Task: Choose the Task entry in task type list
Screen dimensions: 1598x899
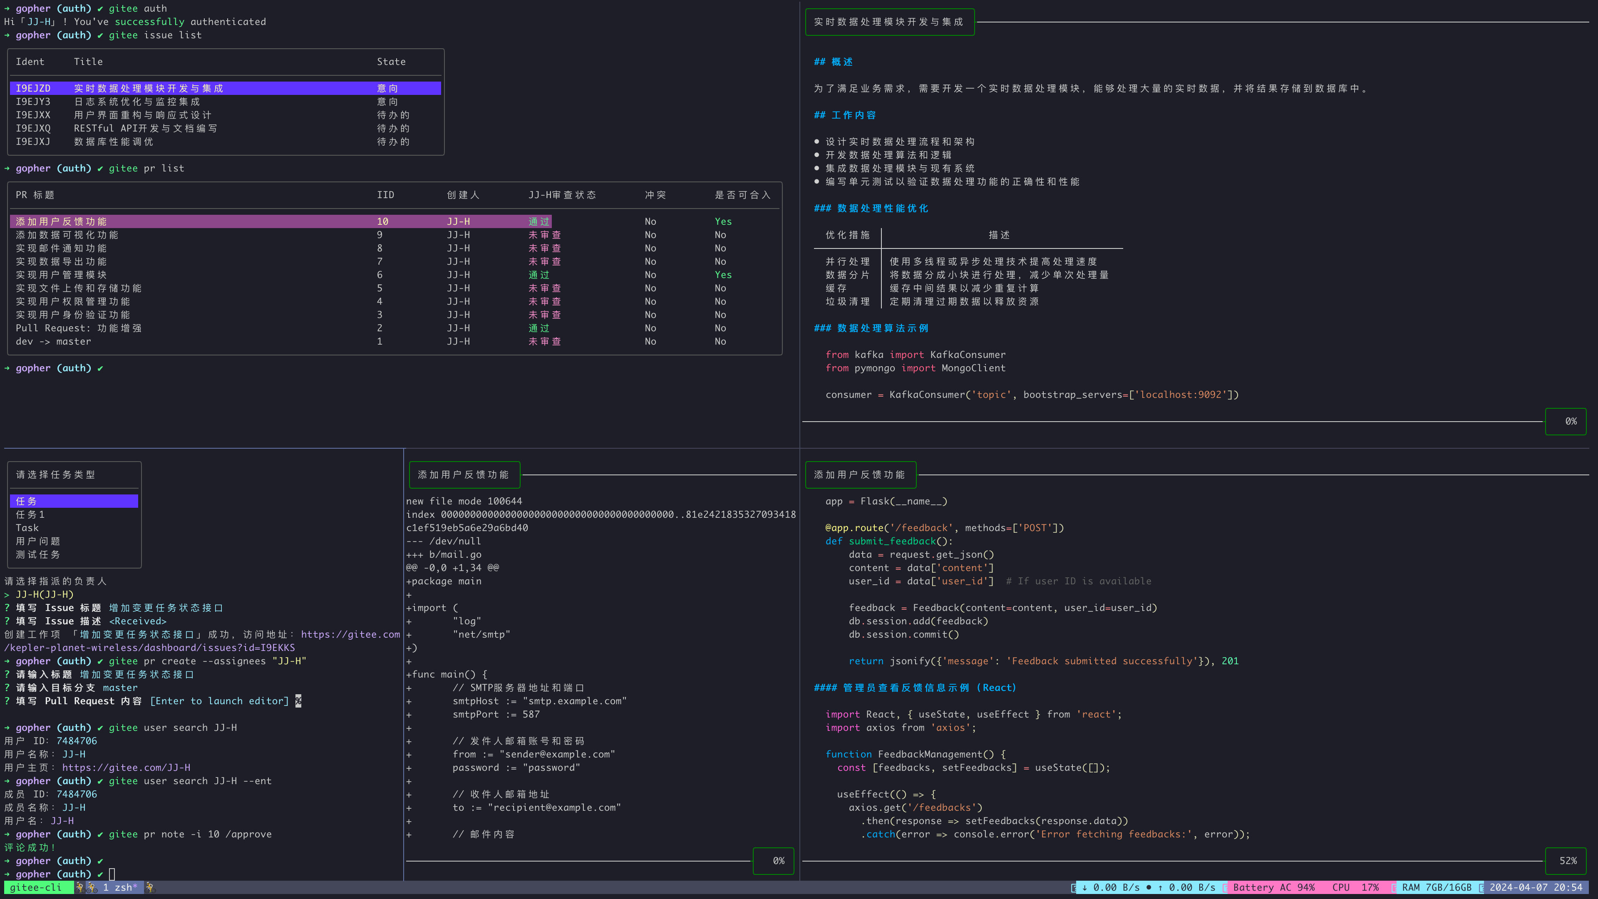Action: tap(74, 527)
